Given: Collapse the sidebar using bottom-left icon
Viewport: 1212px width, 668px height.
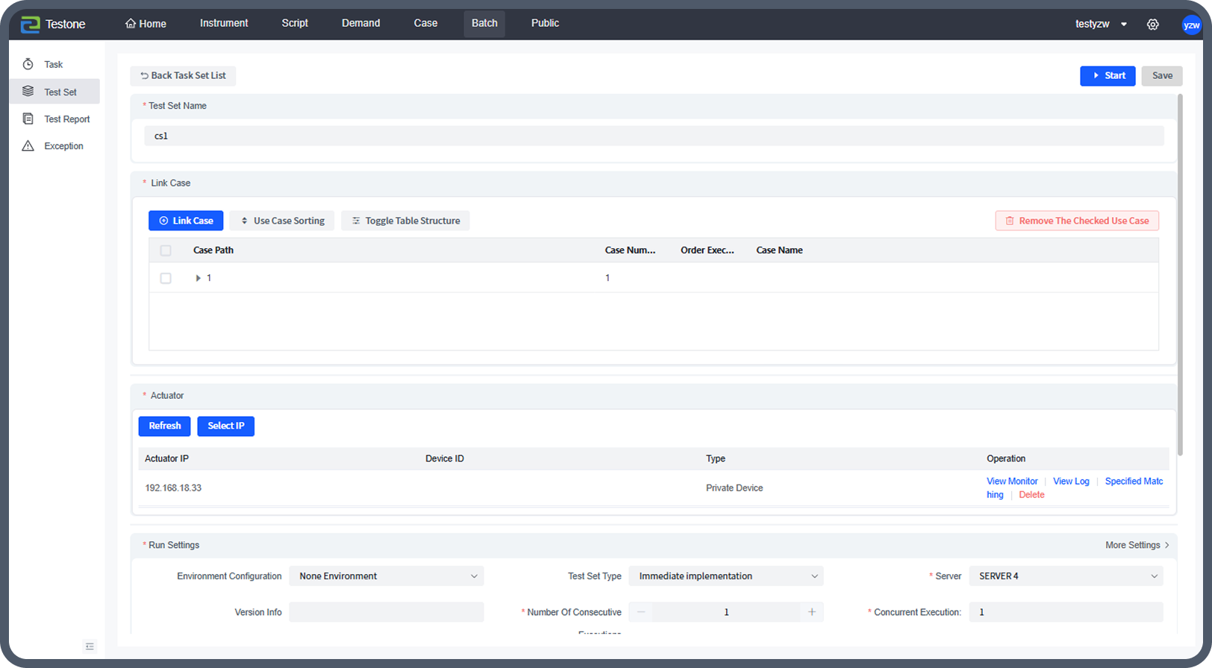Looking at the screenshot, I should 90,646.
